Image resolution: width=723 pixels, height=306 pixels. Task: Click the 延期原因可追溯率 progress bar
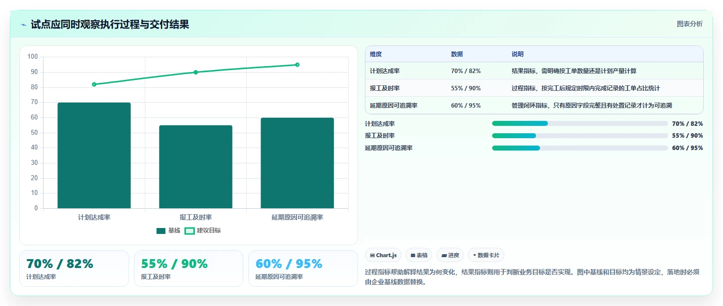580,148
